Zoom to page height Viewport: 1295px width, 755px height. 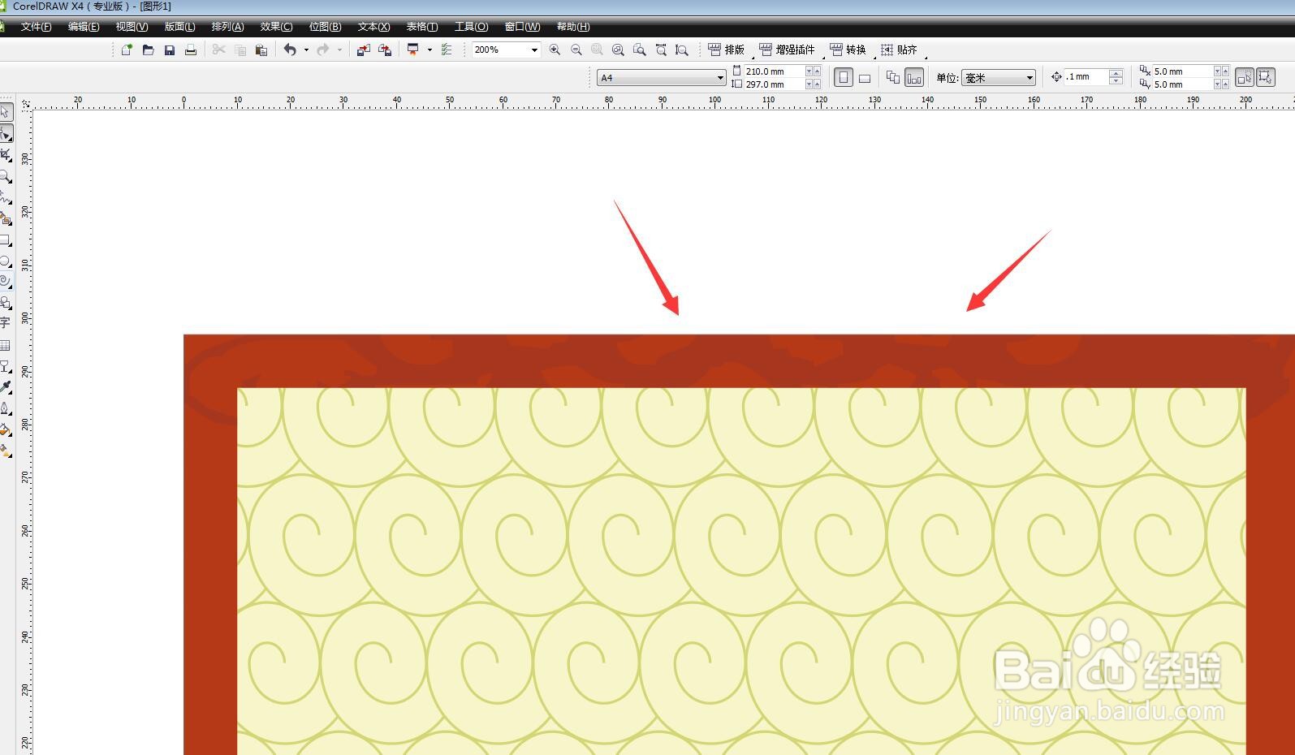[x=682, y=50]
